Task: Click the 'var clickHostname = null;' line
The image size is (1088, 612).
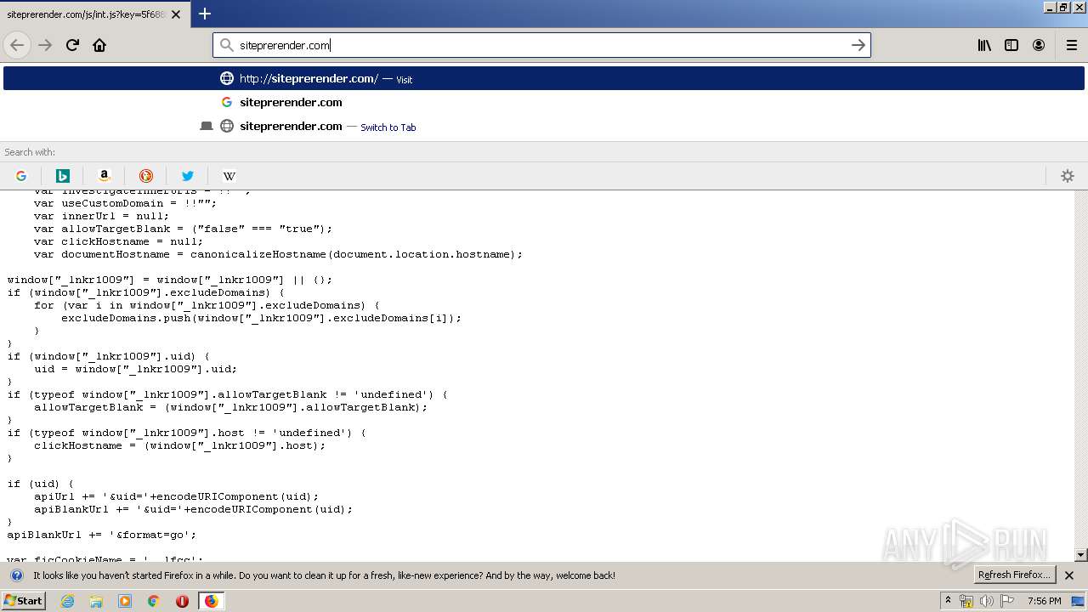Action: tap(118, 241)
